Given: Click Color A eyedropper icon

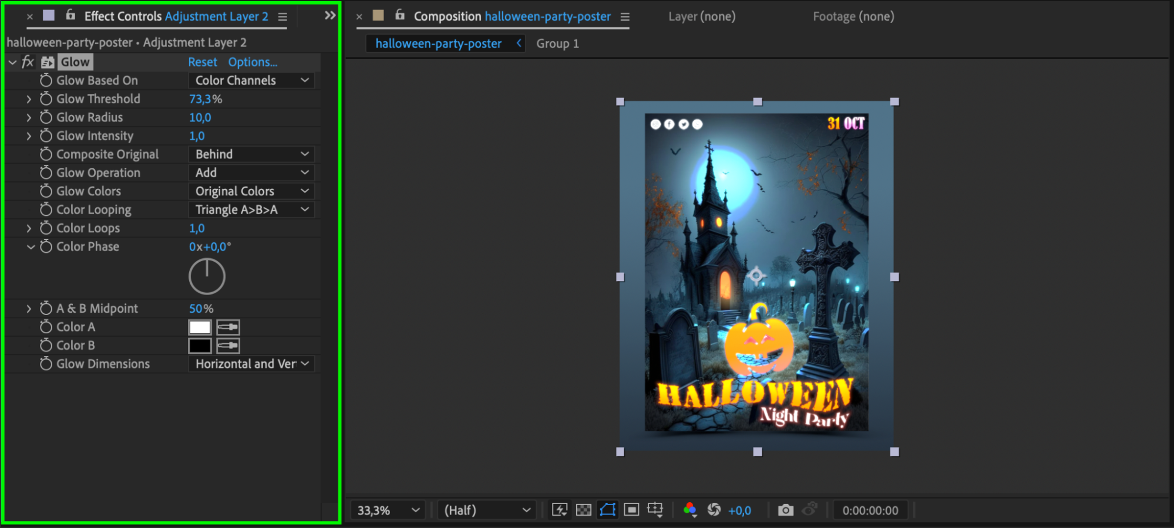Looking at the screenshot, I should click(228, 327).
